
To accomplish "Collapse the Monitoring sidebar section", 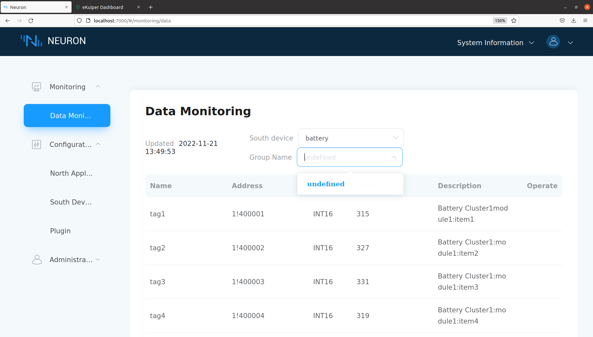I will pos(98,87).
